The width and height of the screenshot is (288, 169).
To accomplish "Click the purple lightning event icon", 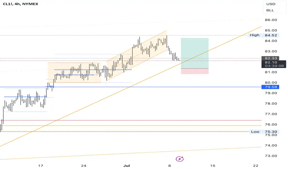I will (x=180, y=159).
